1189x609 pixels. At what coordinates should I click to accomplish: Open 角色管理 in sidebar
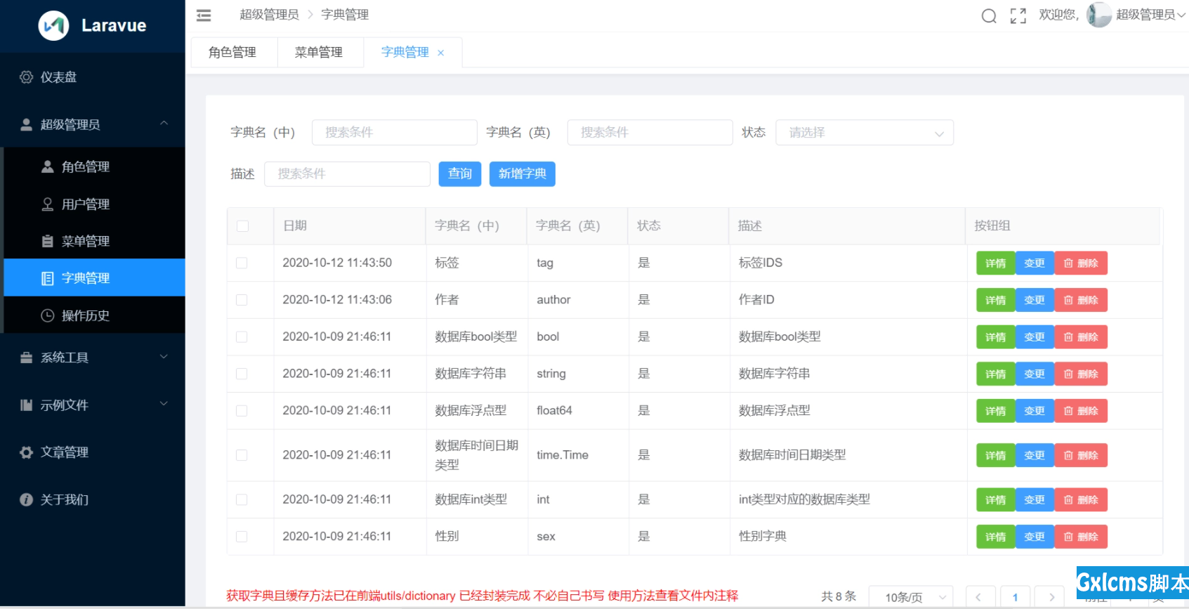[95, 166]
